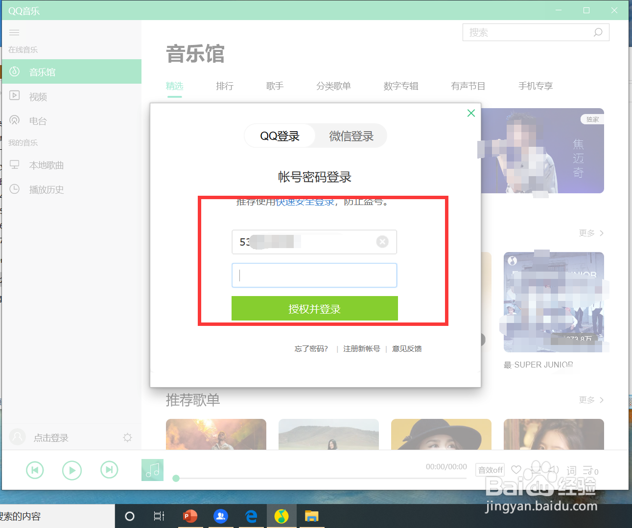Open Task View on taskbar
632x528 pixels.
point(159,516)
